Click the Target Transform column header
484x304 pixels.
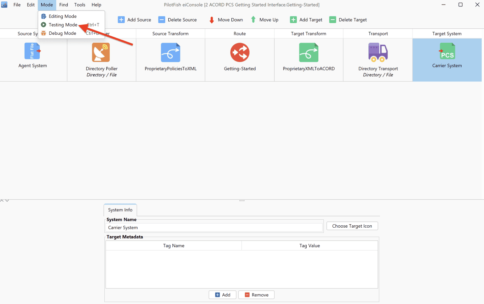309,34
